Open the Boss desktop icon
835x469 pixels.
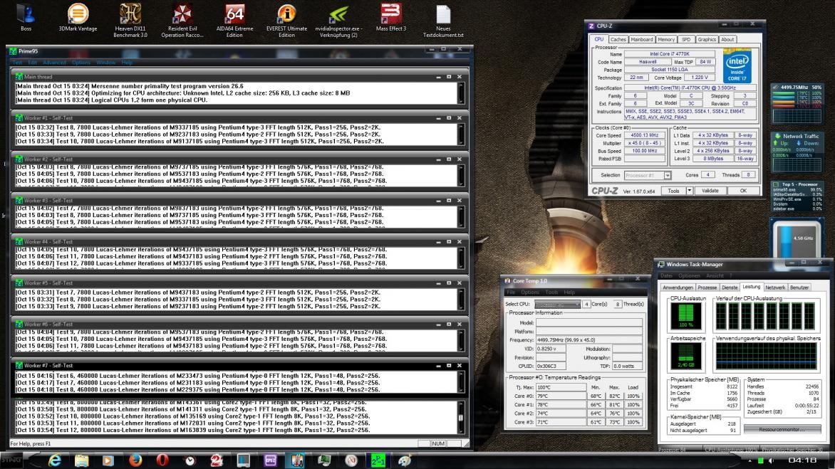[26, 18]
